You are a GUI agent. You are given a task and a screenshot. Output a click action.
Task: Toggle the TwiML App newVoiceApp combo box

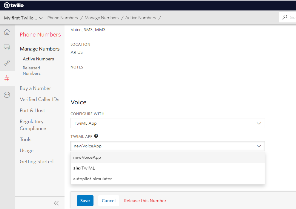(x=168, y=146)
